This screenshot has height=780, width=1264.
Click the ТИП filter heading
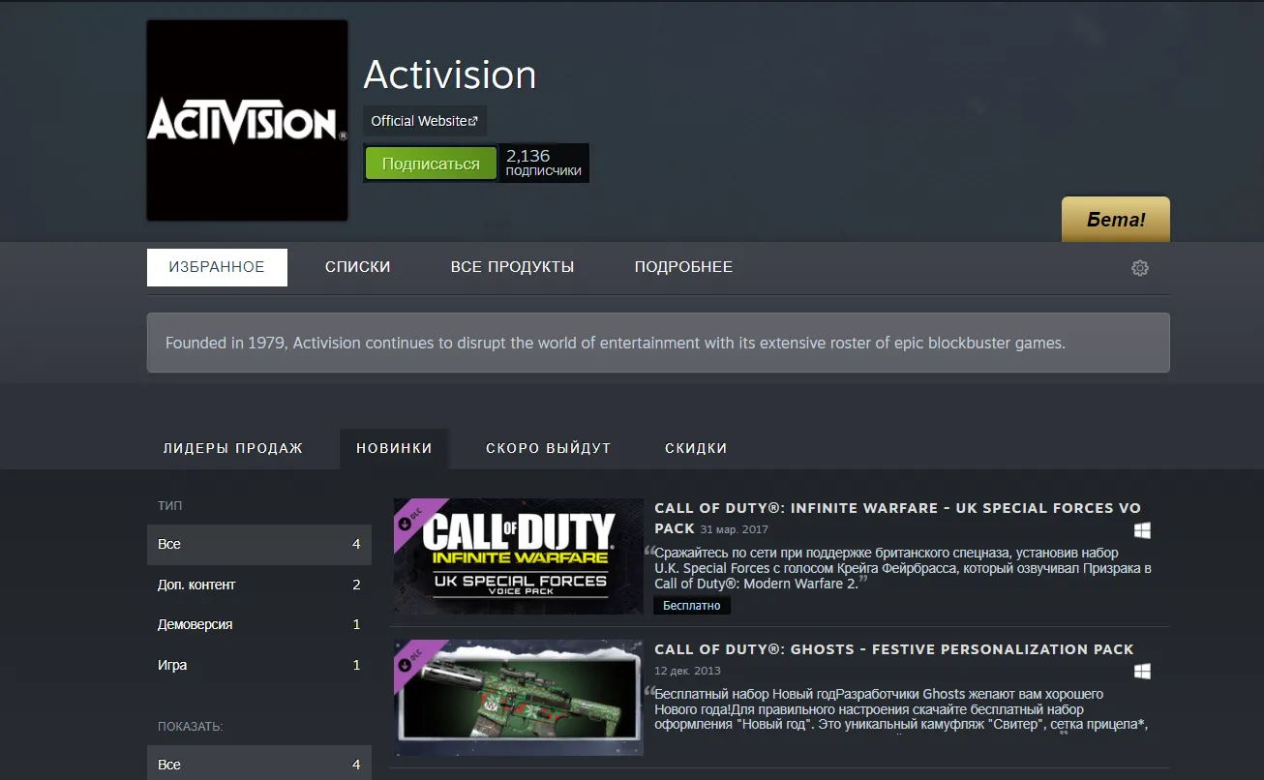click(x=169, y=505)
